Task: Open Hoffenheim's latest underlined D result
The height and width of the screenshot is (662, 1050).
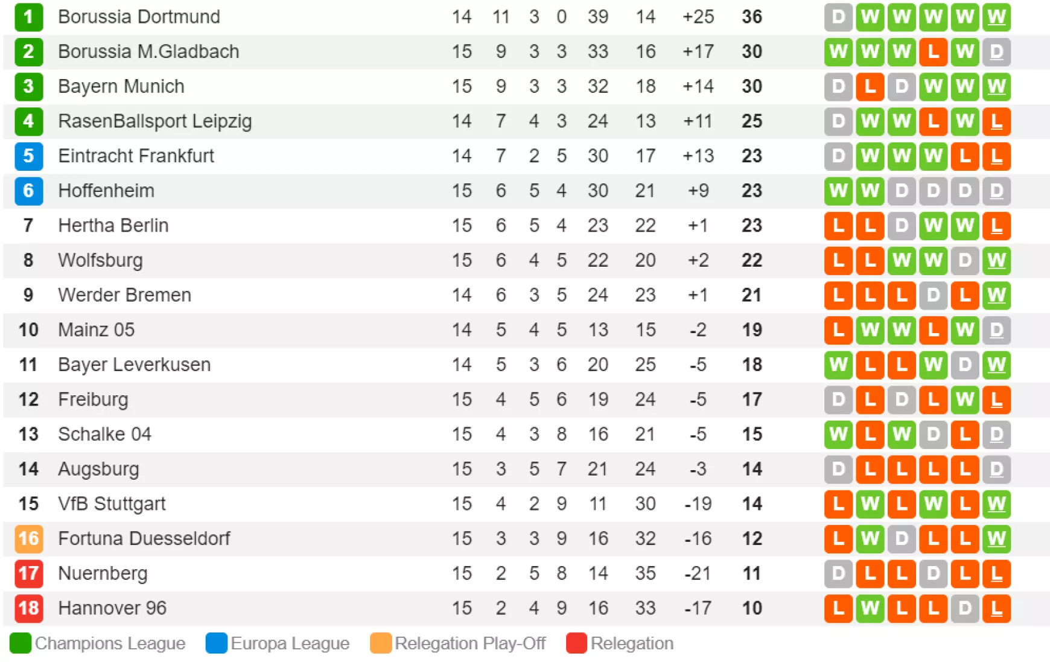Action: pyautogui.click(x=996, y=191)
